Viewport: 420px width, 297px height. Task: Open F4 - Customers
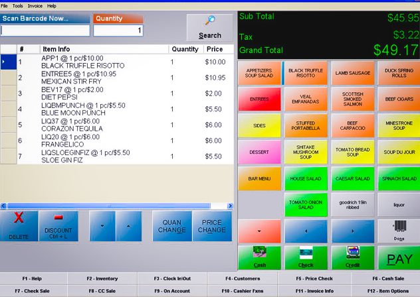[x=243, y=278]
